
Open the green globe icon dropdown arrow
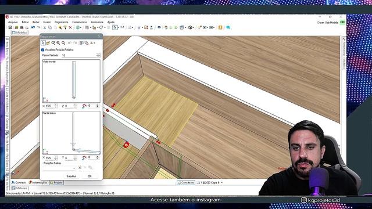point(81,28)
